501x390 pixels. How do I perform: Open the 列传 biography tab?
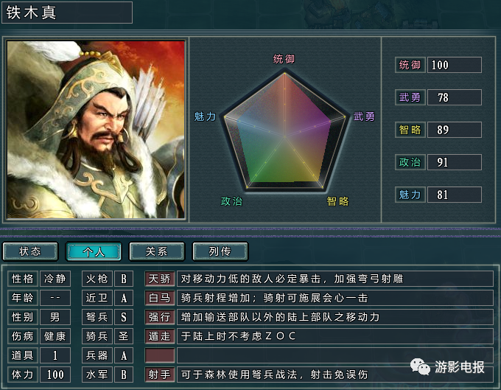point(220,251)
